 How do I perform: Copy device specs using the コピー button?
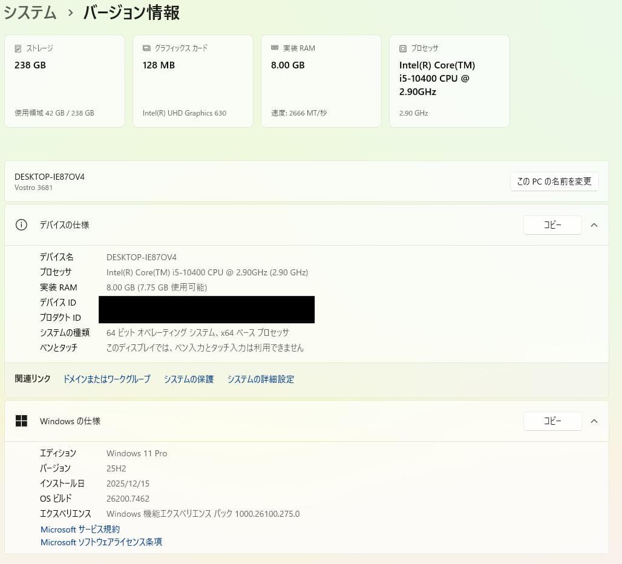pos(552,225)
